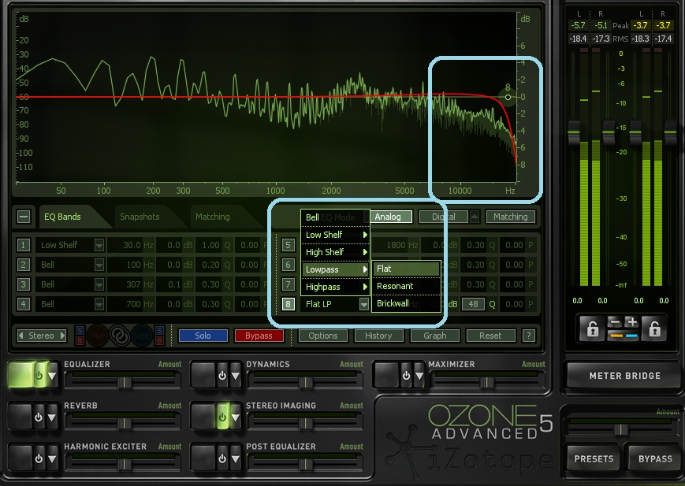Click the minus button between the padlocks
The height and width of the screenshot is (486, 685).
click(x=615, y=323)
